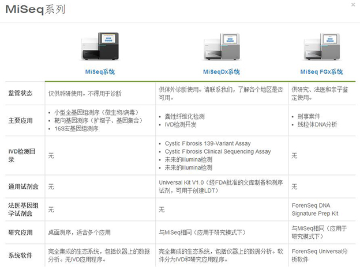Open the MiSeq FGx系统 link
The height and width of the screenshot is (267, 360).
click(321, 72)
